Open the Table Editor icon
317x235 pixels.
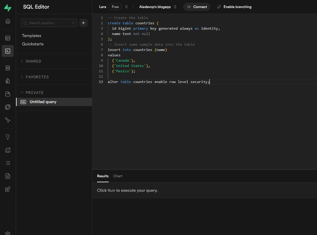pyautogui.click(x=8, y=38)
